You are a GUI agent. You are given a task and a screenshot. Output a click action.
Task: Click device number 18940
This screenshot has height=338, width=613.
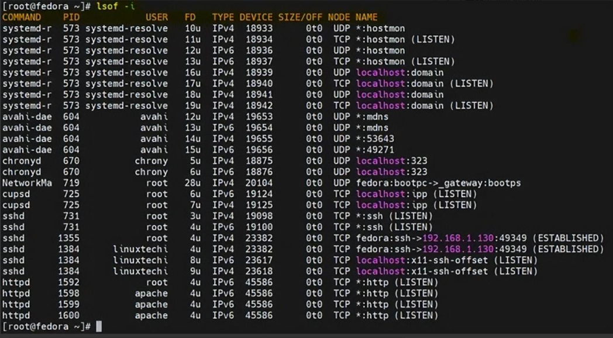[259, 84]
